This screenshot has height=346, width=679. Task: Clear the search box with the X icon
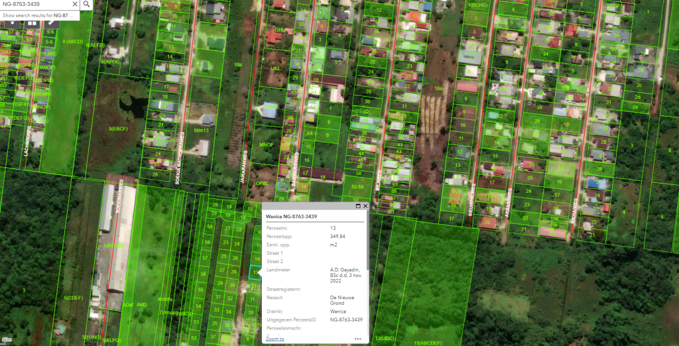click(x=75, y=4)
